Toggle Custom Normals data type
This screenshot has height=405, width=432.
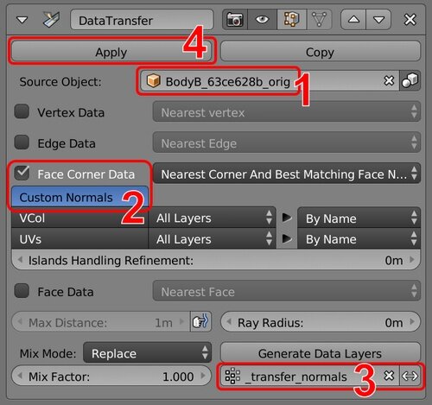[79, 197]
